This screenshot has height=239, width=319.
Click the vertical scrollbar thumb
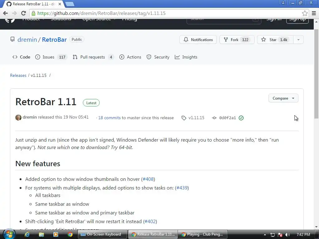point(316,73)
